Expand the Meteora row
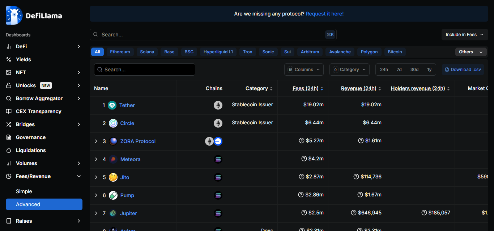This screenshot has width=494, height=231. (96, 159)
